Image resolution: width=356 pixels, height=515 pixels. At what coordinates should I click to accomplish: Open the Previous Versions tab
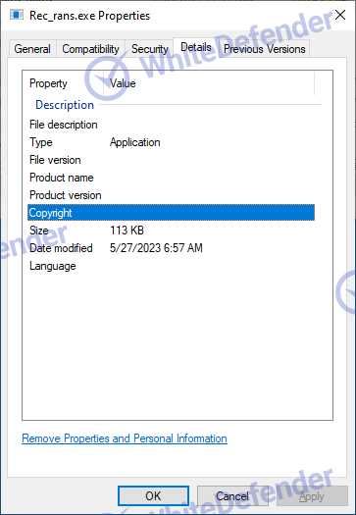(265, 49)
